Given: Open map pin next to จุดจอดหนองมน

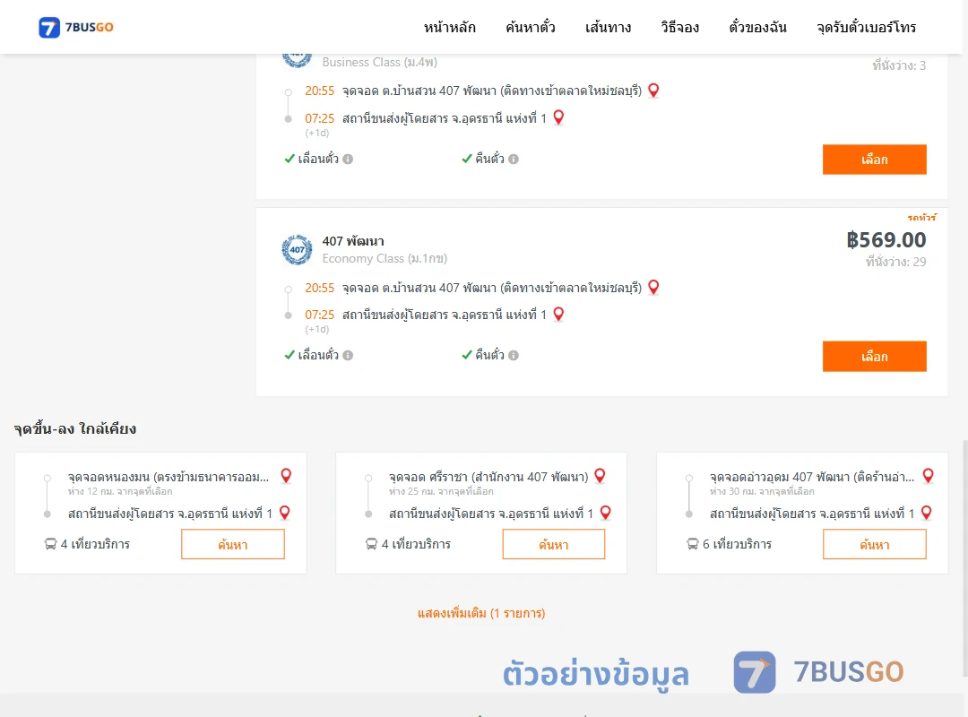Looking at the screenshot, I should 286,476.
